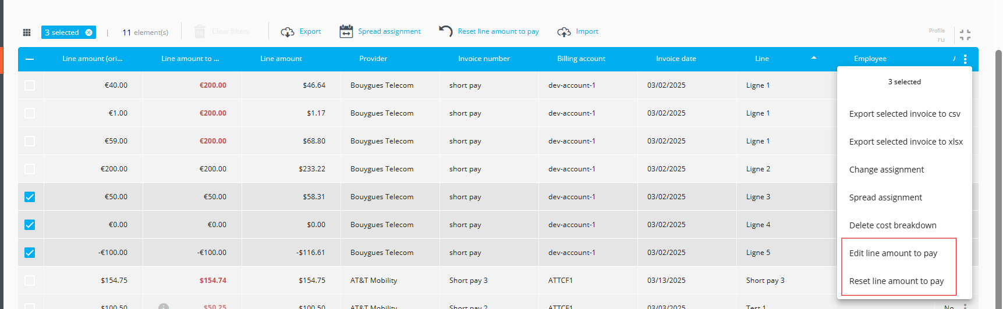Click the Spread assignment calendar icon
Image resolution: width=1003 pixels, height=309 pixels.
[x=346, y=31]
